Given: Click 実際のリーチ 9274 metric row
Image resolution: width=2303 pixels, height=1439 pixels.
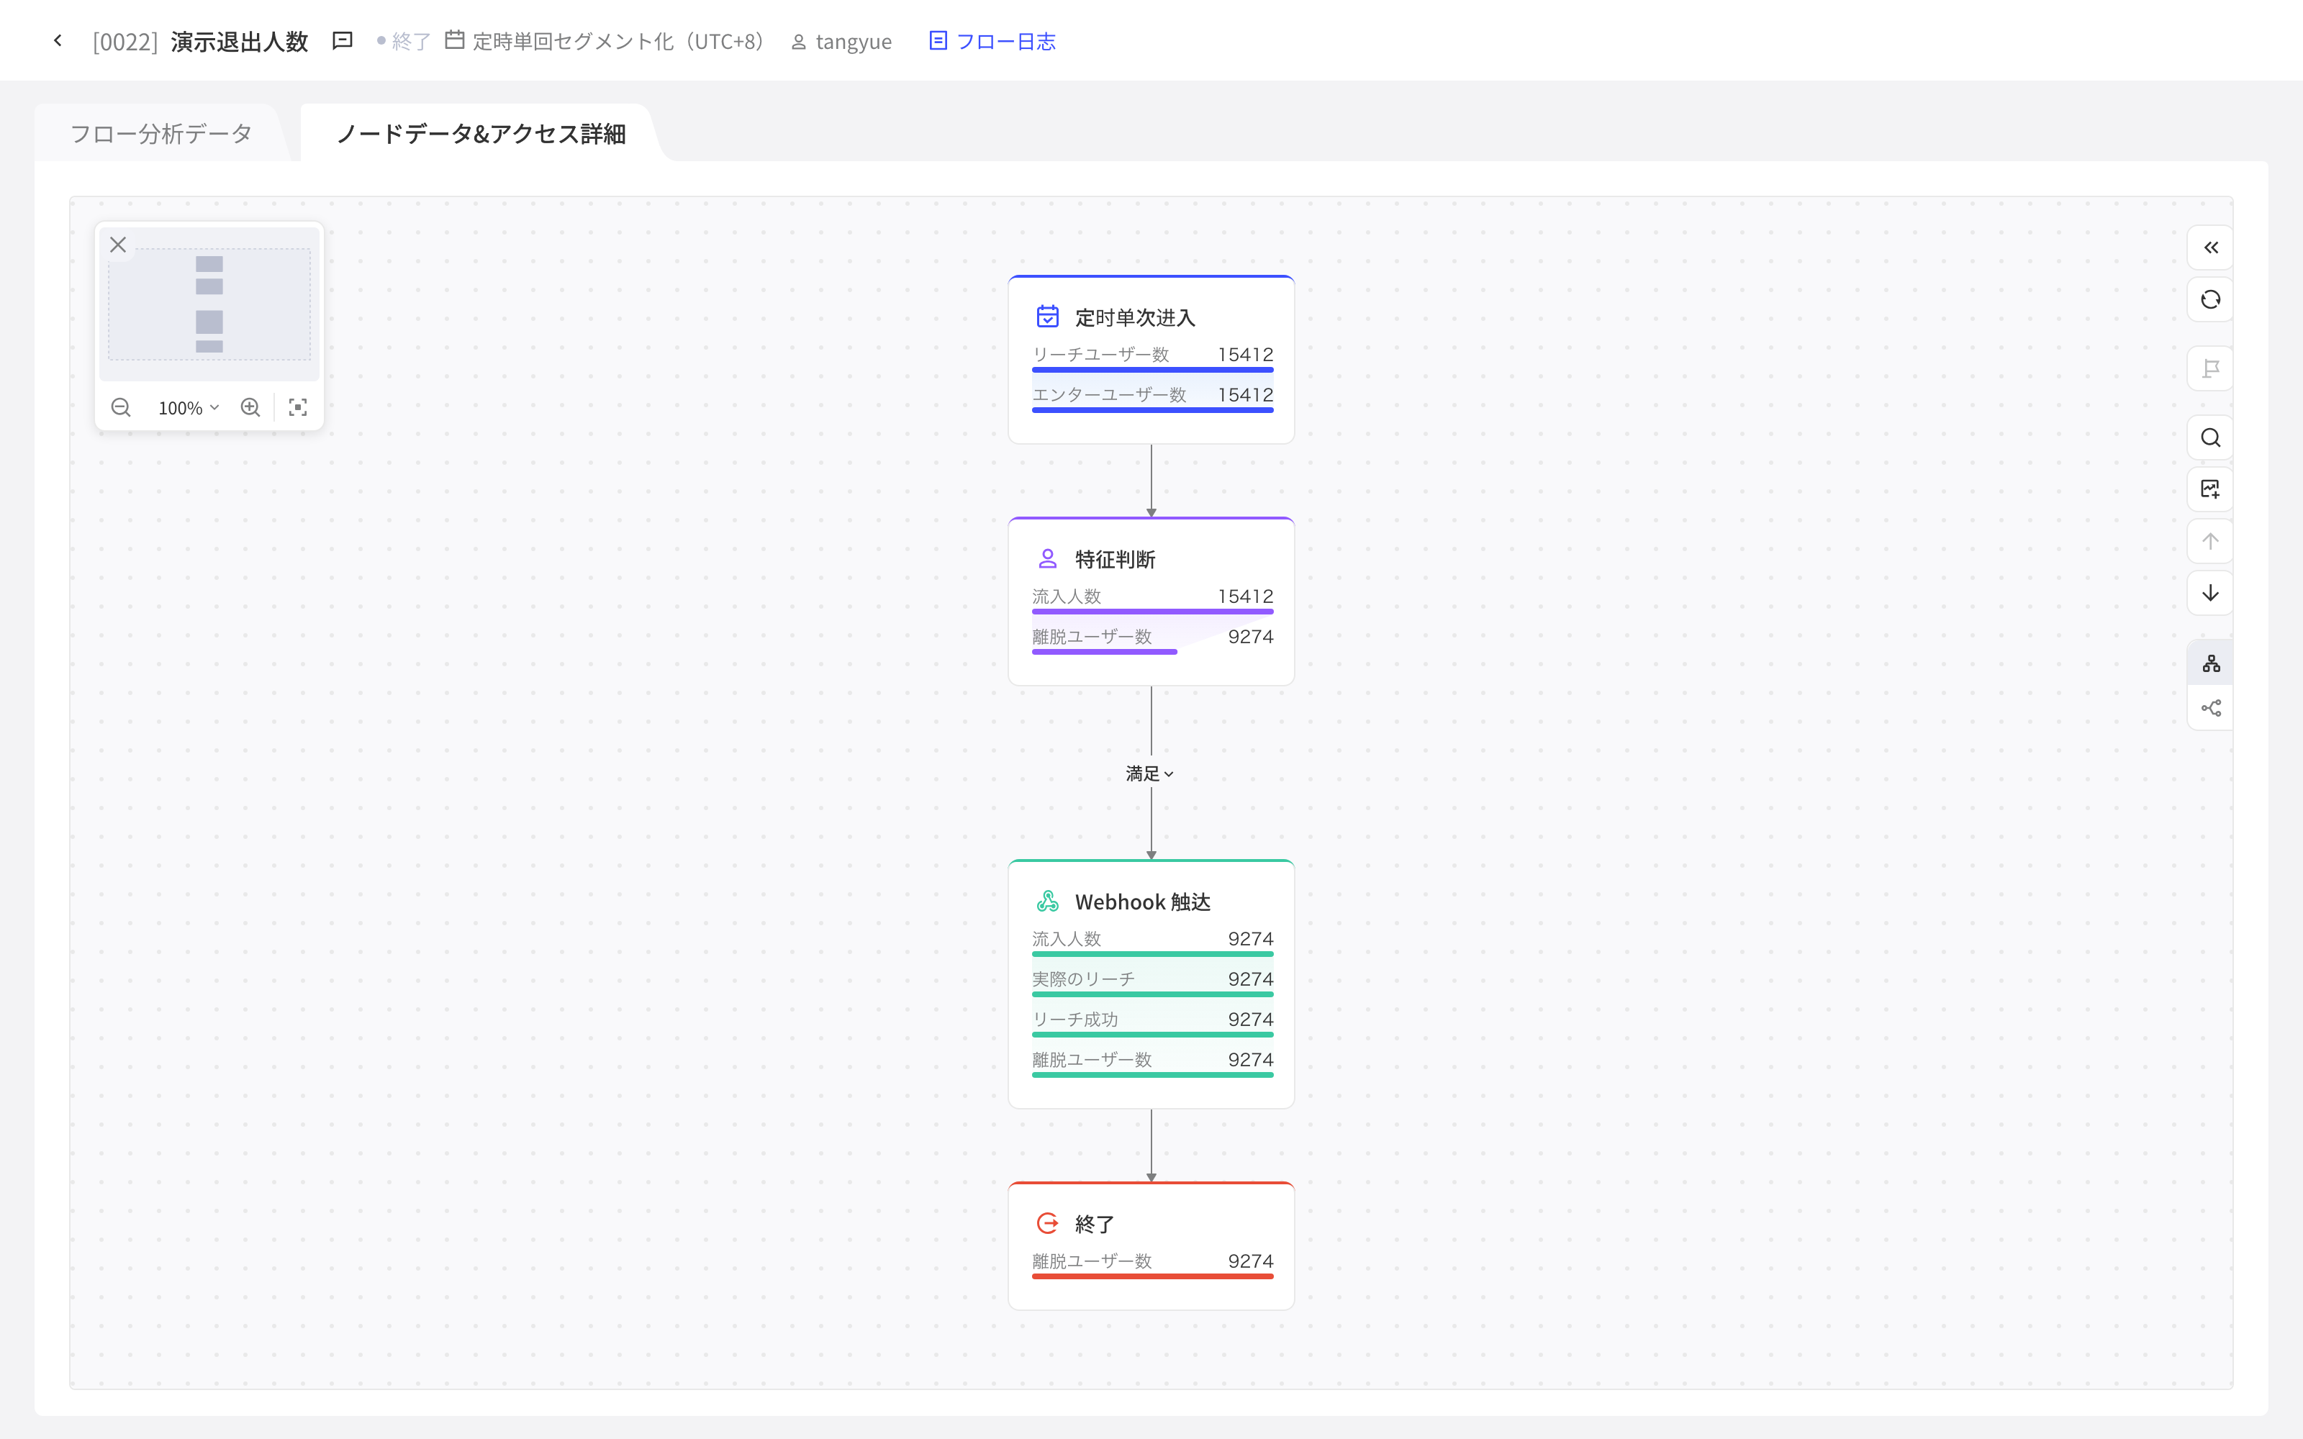Looking at the screenshot, I should pos(1151,981).
